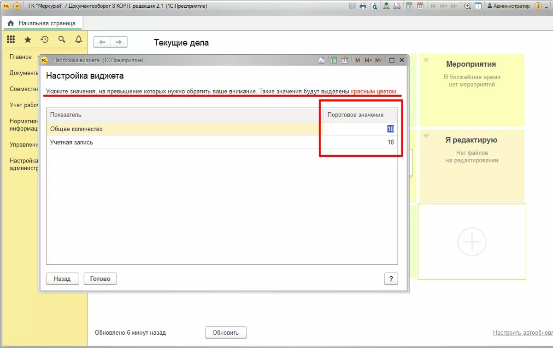Click the Я редактирую widget title

(471, 140)
